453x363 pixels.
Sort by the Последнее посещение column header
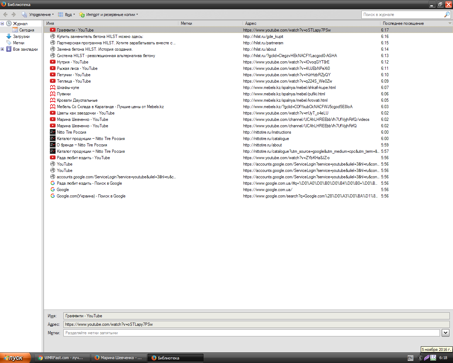414,23
